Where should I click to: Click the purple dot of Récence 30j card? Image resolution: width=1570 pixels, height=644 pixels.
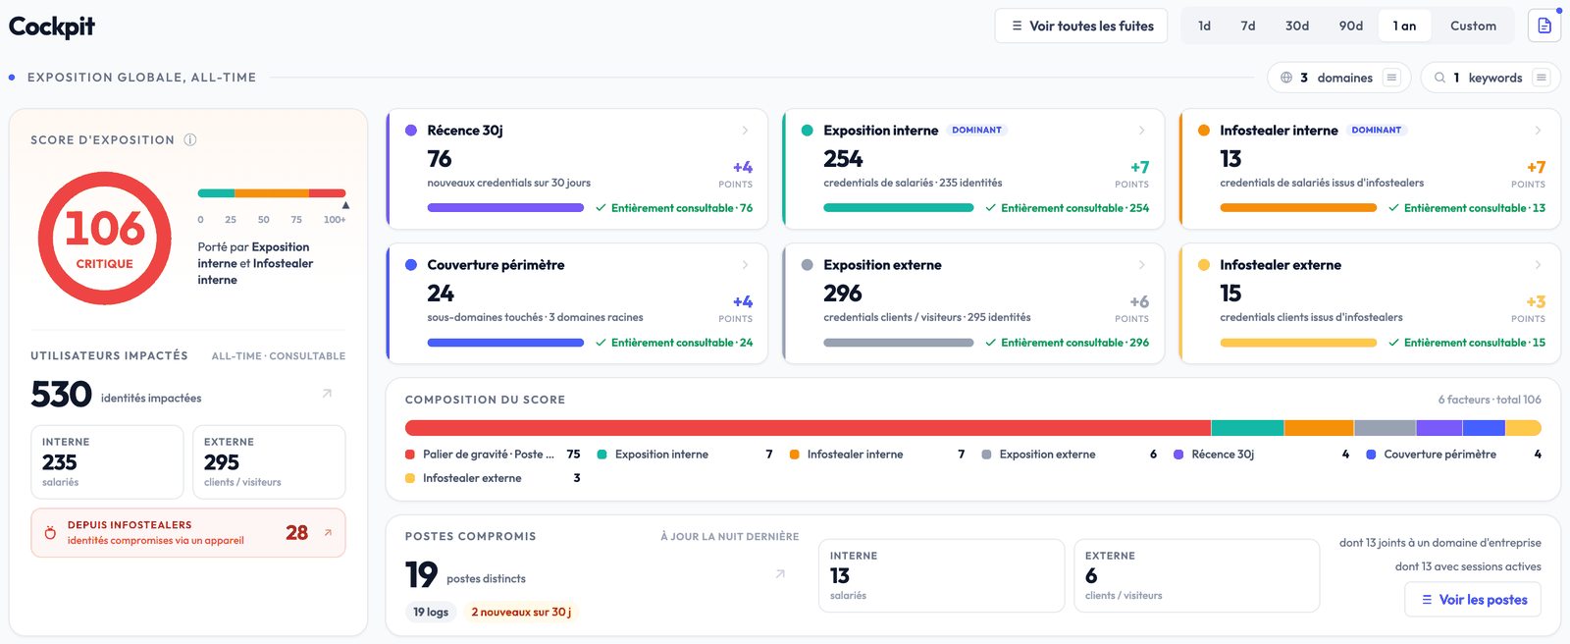[x=411, y=130]
